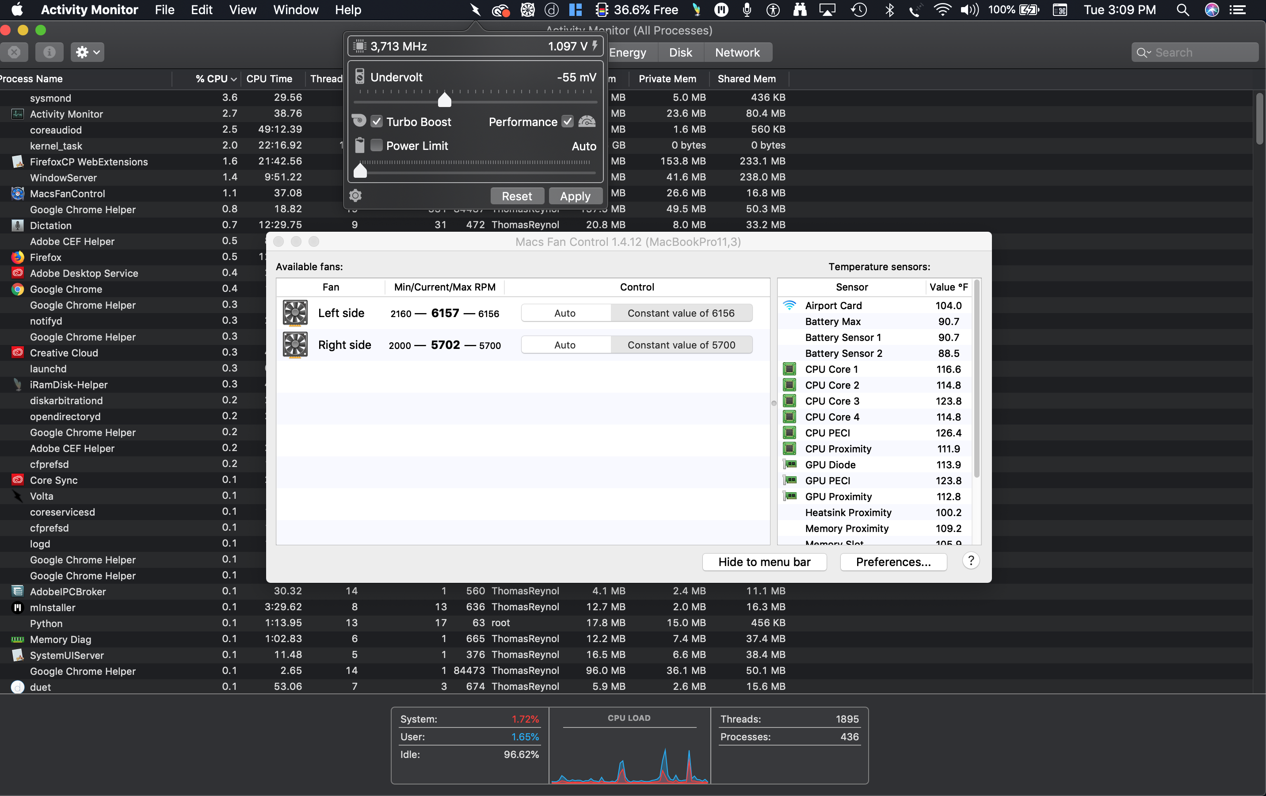Screen dimensions: 1266x796
Task: Click the Volta settings gear icon
Action: tap(355, 196)
